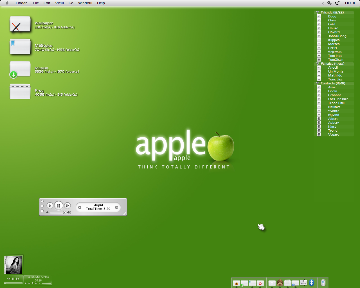This screenshot has width=360, height=288.
Task: Click the top round window button on iTunes player
Action: pos(42,201)
